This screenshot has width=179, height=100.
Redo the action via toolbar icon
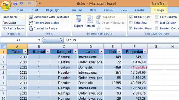point(30,3)
